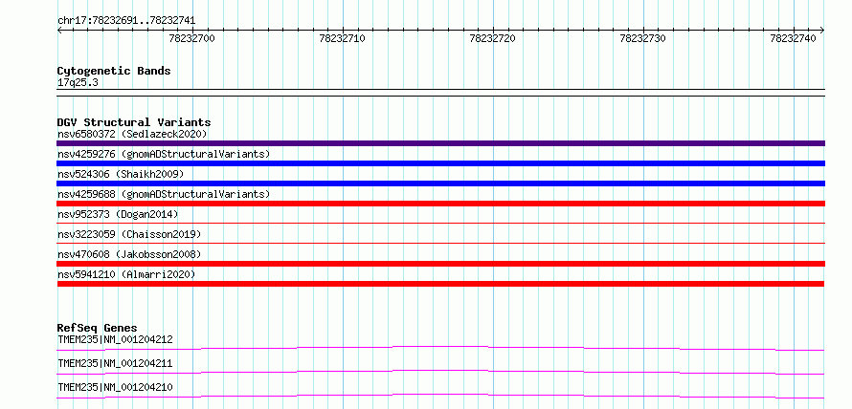Click the red nsv470608 variant bar
This screenshot has width=852, height=409.
[x=440, y=264]
